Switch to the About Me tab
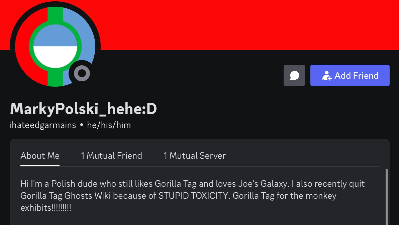 coord(40,155)
